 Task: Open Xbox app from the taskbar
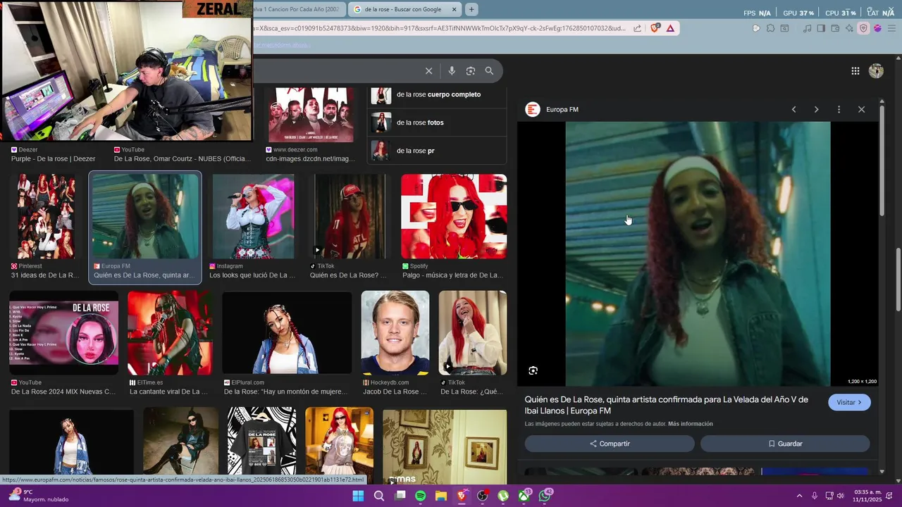(x=524, y=496)
